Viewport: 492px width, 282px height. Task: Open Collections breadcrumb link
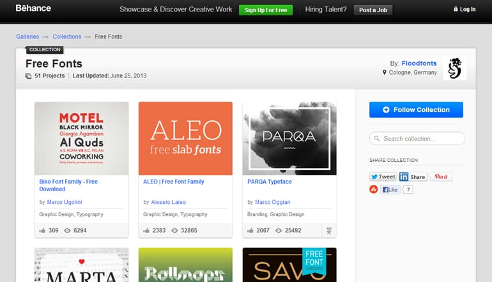(67, 36)
